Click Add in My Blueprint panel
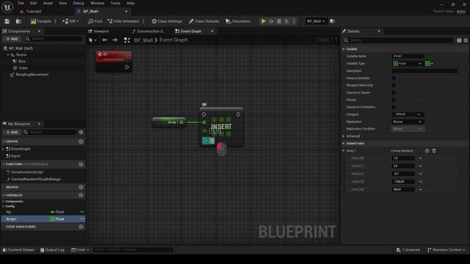Viewport: 470px width, 264px height. click(x=12, y=132)
